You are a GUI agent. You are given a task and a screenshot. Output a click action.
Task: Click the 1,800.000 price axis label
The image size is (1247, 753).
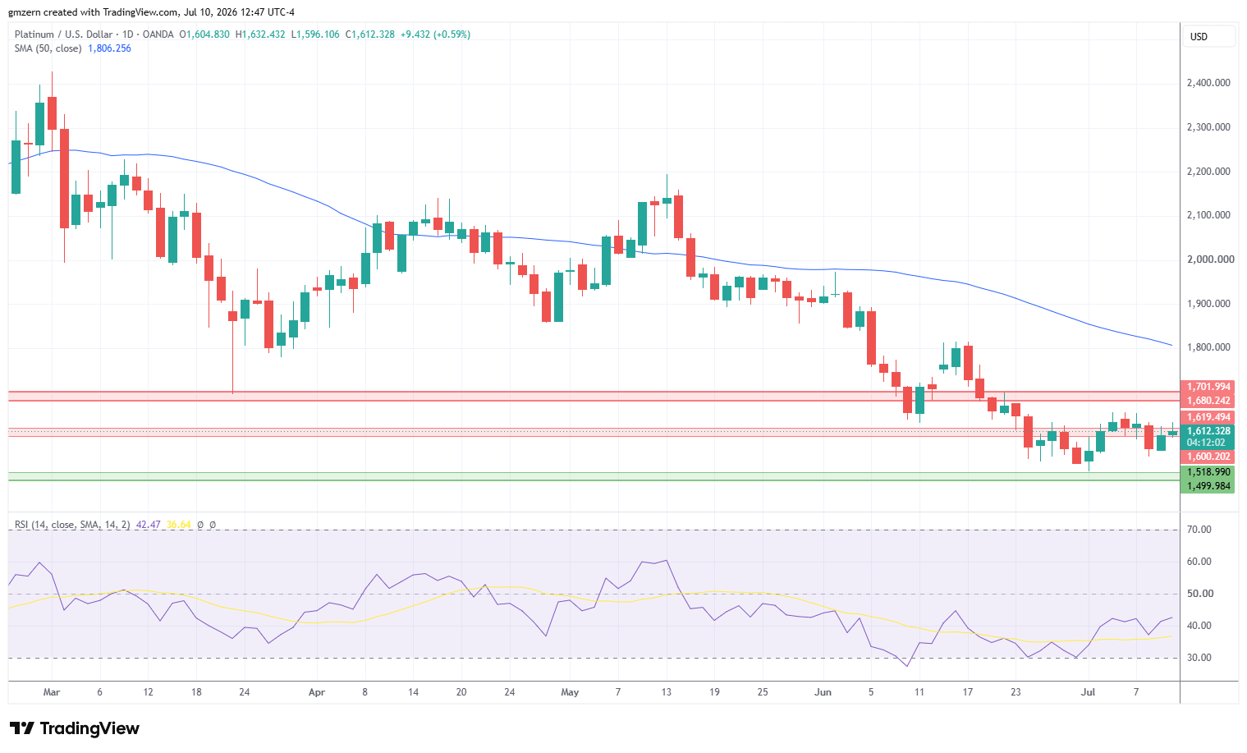(1208, 347)
